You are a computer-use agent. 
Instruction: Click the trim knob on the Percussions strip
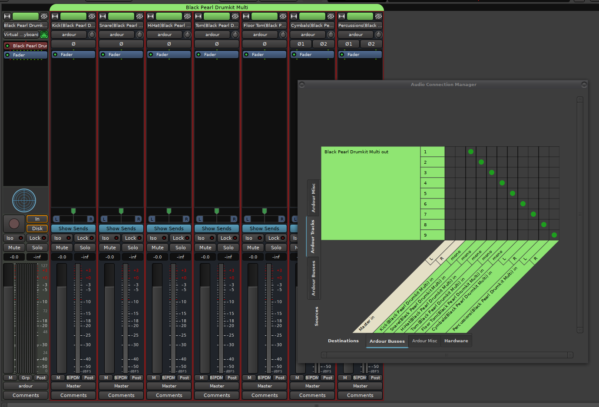pos(378,35)
